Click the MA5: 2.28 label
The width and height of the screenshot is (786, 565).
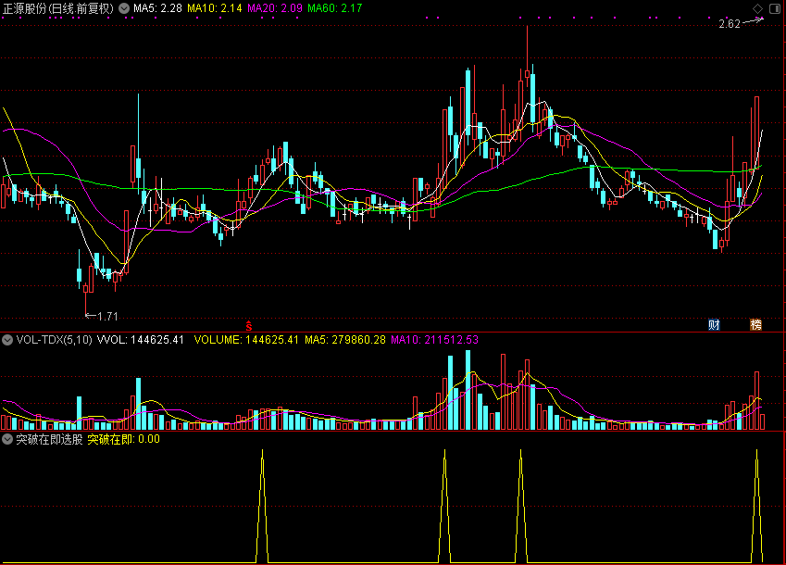pos(157,8)
